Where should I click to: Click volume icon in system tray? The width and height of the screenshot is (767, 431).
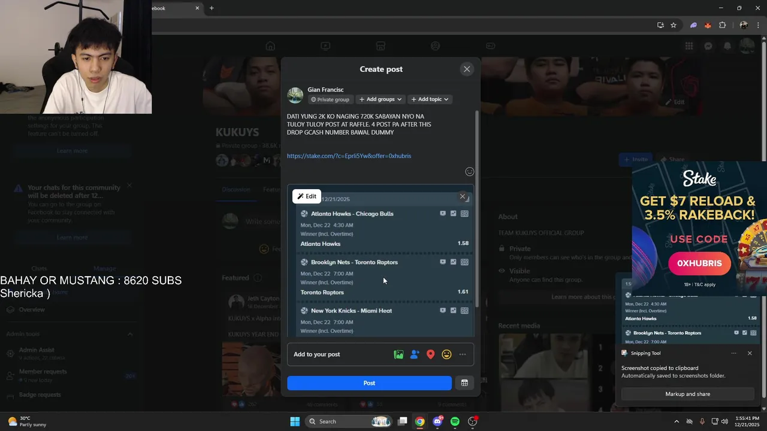(726, 421)
